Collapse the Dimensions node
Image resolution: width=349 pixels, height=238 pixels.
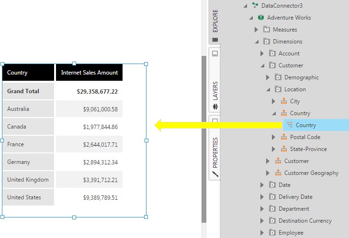pos(257,42)
